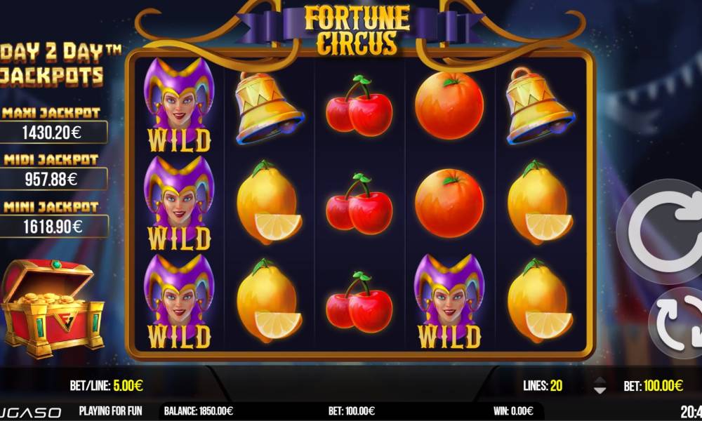Click the middle cherries symbol on reel three

[359, 204]
